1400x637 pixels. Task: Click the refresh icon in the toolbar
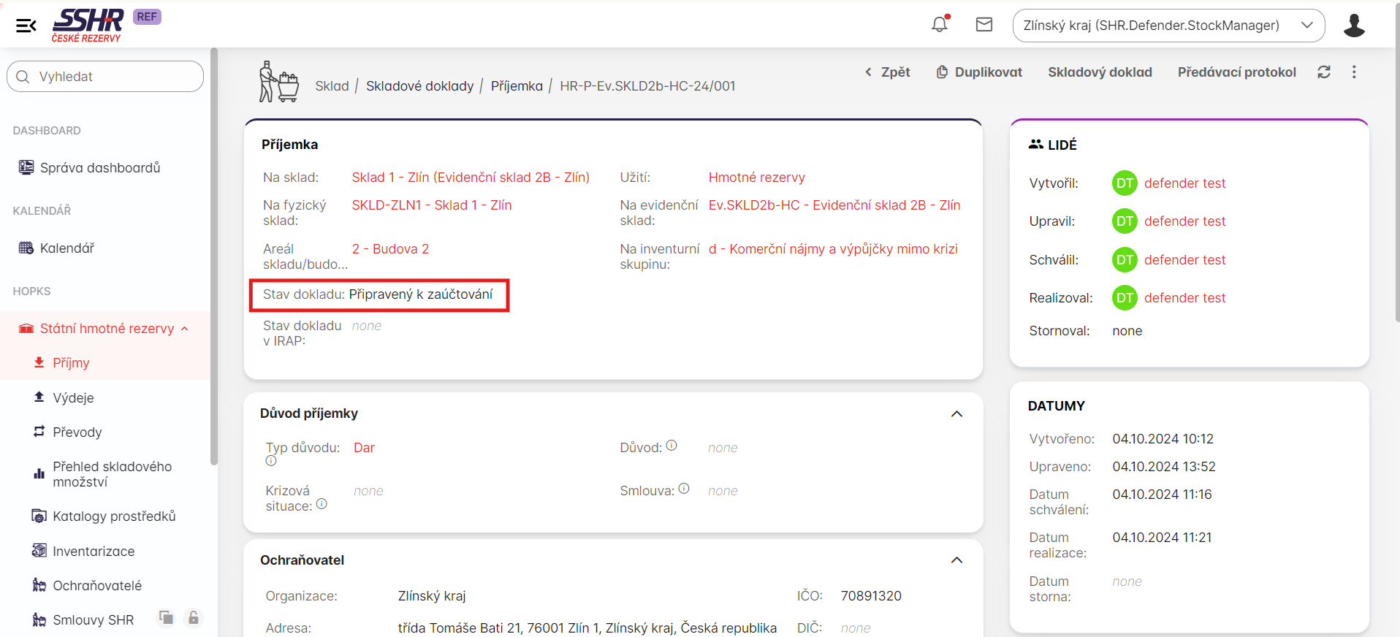click(x=1324, y=72)
